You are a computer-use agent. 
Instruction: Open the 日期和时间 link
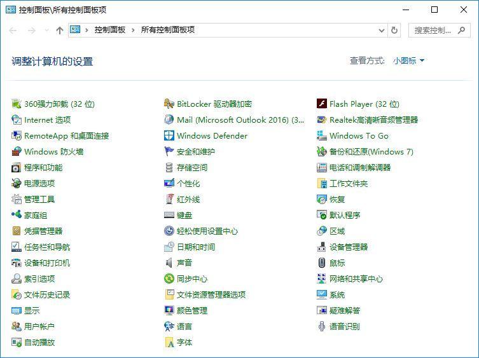[x=196, y=247]
